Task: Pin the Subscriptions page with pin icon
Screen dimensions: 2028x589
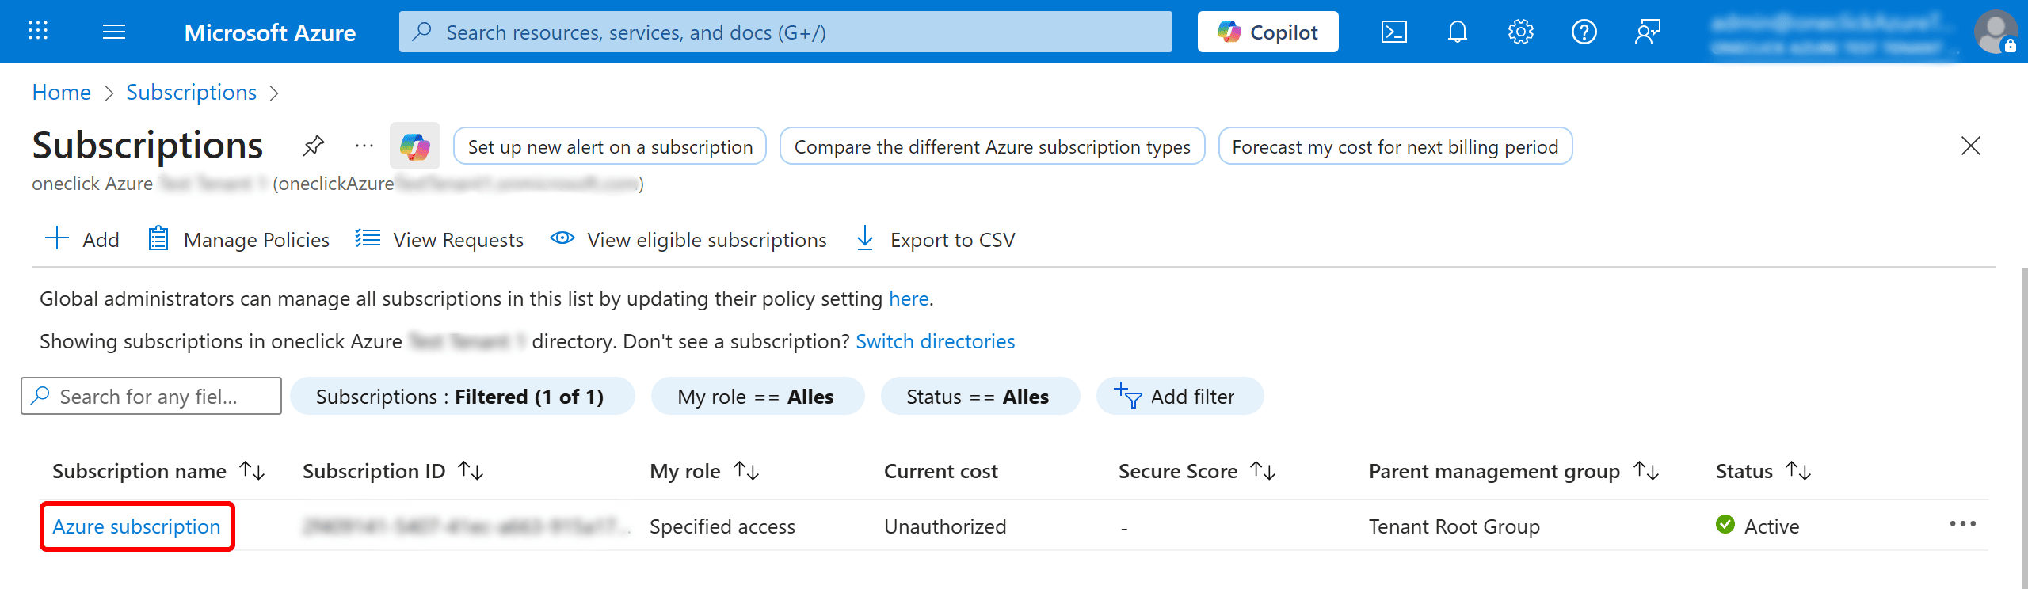Action: click(x=314, y=146)
